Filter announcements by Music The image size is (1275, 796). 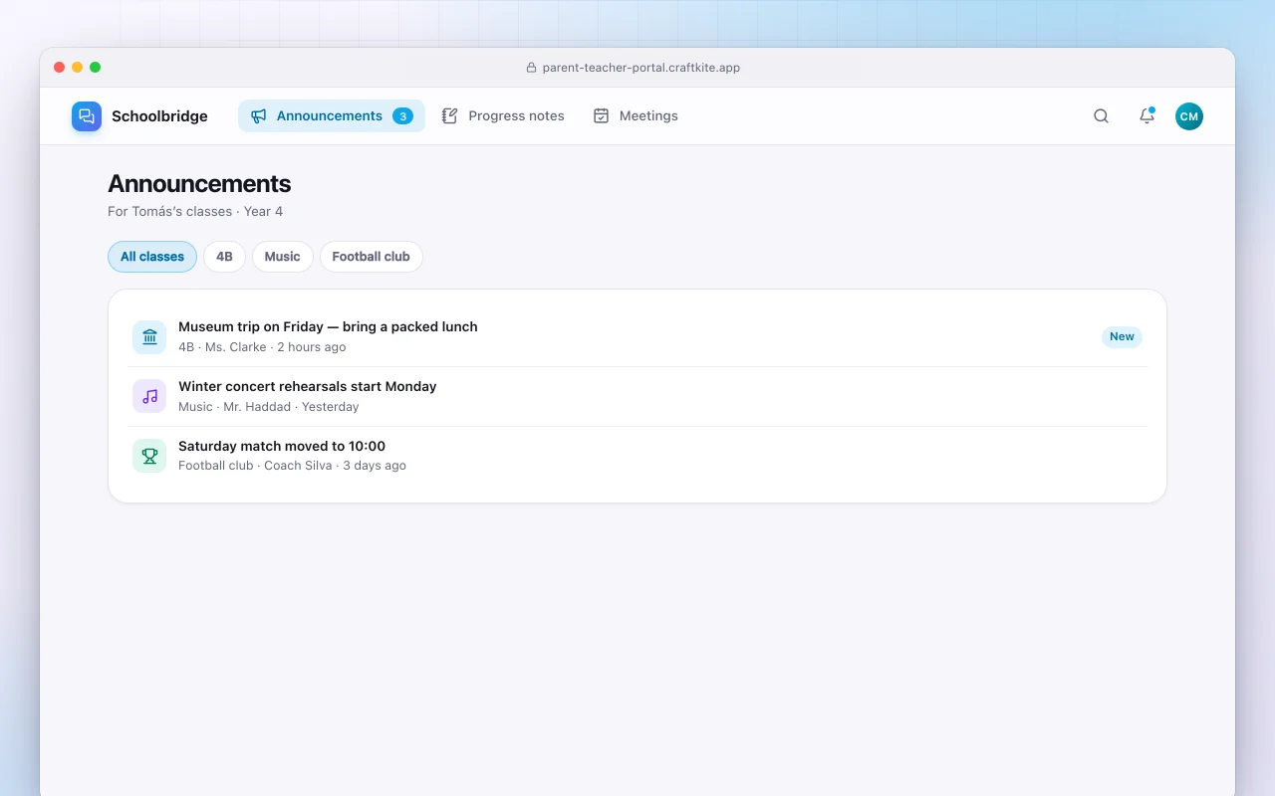(x=283, y=257)
